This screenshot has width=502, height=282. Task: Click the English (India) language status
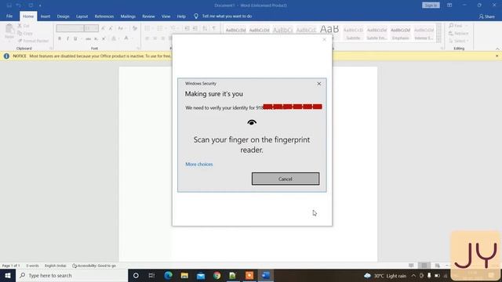(x=55, y=266)
